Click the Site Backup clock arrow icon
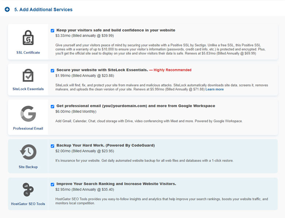Image resolution: width=285 pixels, height=218 pixels. 28,152
